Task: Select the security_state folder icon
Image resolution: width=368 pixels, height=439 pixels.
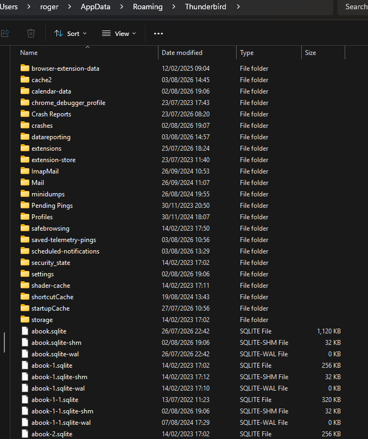Action: click(x=25, y=262)
